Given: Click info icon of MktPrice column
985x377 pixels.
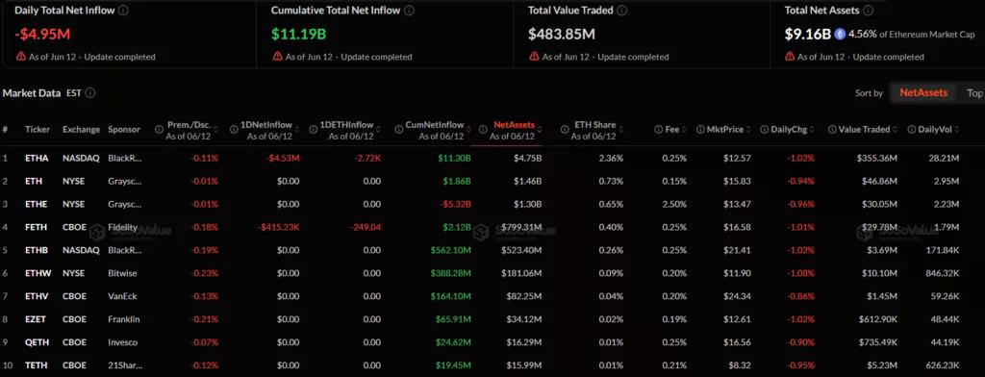Looking at the screenshot, I should (700, 130).
